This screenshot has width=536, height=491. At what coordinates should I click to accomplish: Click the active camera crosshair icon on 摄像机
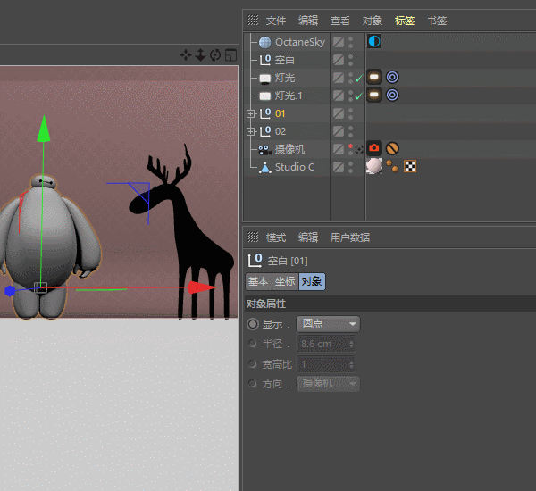tap(359, 149)
